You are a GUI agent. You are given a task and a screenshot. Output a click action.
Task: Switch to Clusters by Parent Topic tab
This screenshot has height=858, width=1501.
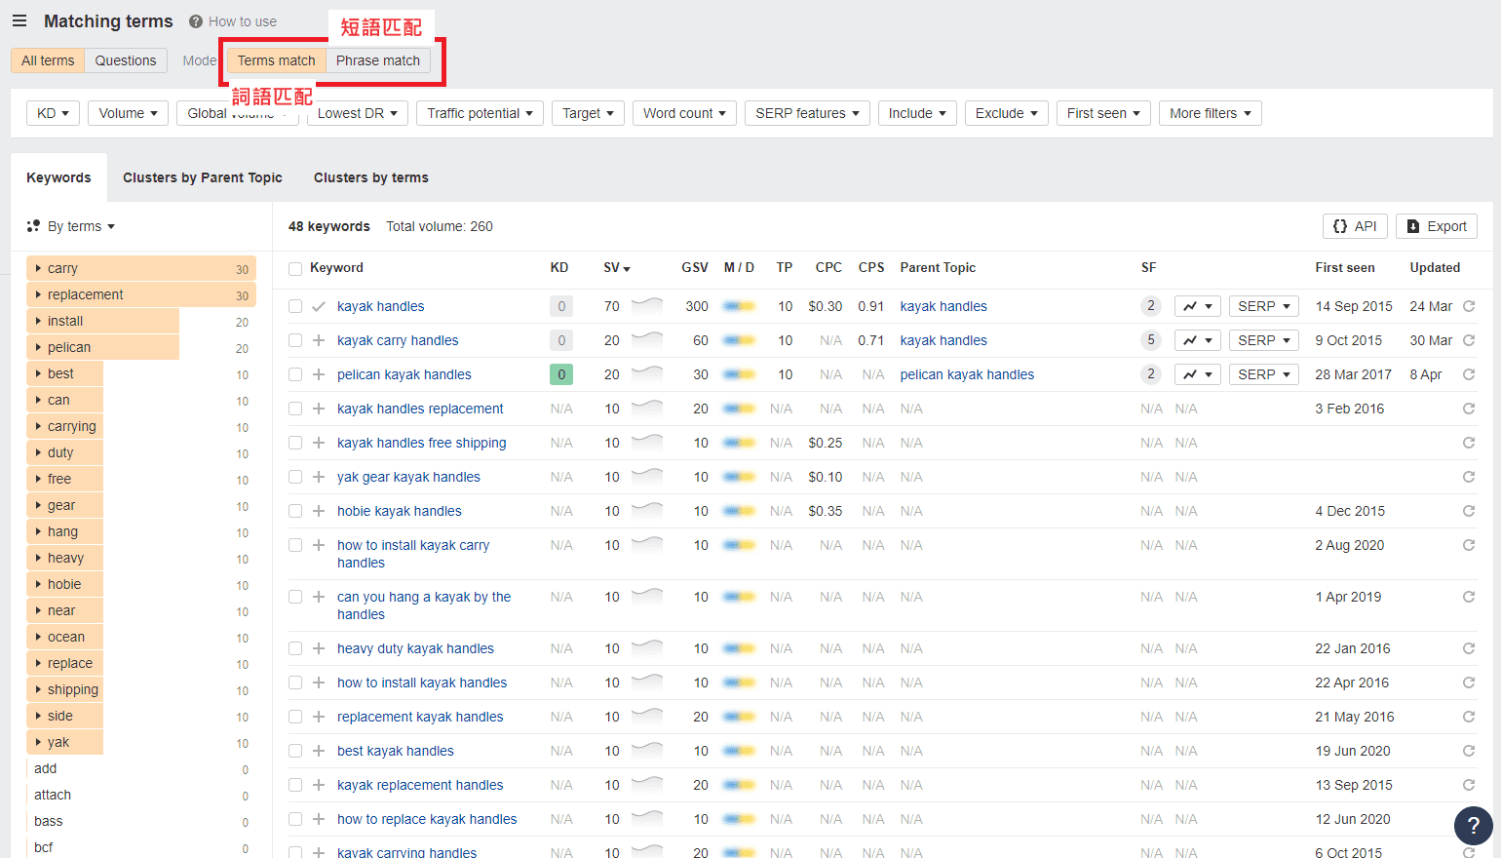(203, 177)
